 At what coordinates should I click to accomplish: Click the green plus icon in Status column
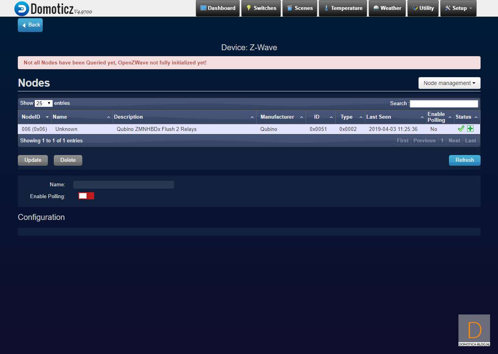tap(470, 129)
